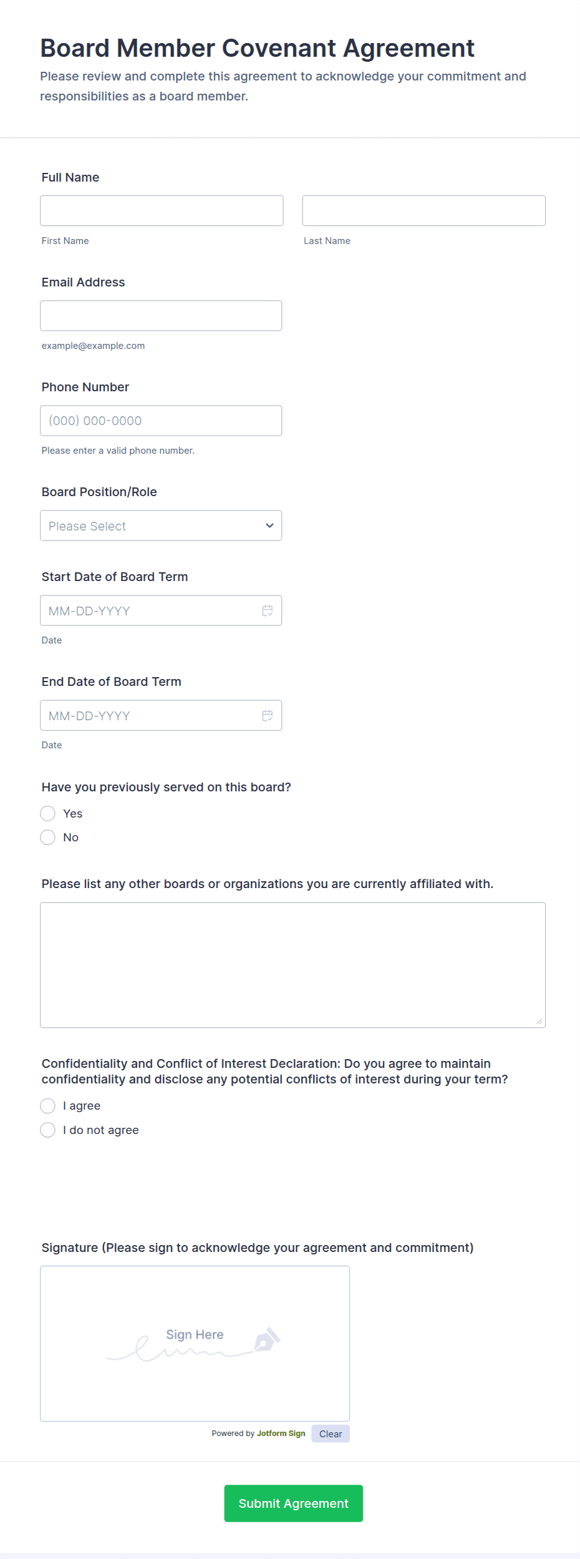This screenshot has width=580, height=1559.
Task: Choose the 'I agree' confidentiality option
Action: point(48,1106)
